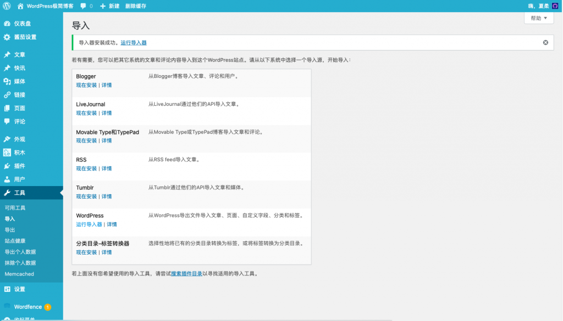Click the 用户 person icon
The height and width of the screenshot is (321, 563).
(x=7, y=179)
